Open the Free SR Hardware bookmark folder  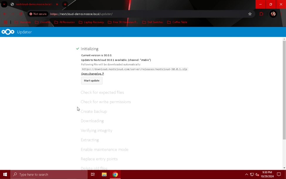point(123,22)
